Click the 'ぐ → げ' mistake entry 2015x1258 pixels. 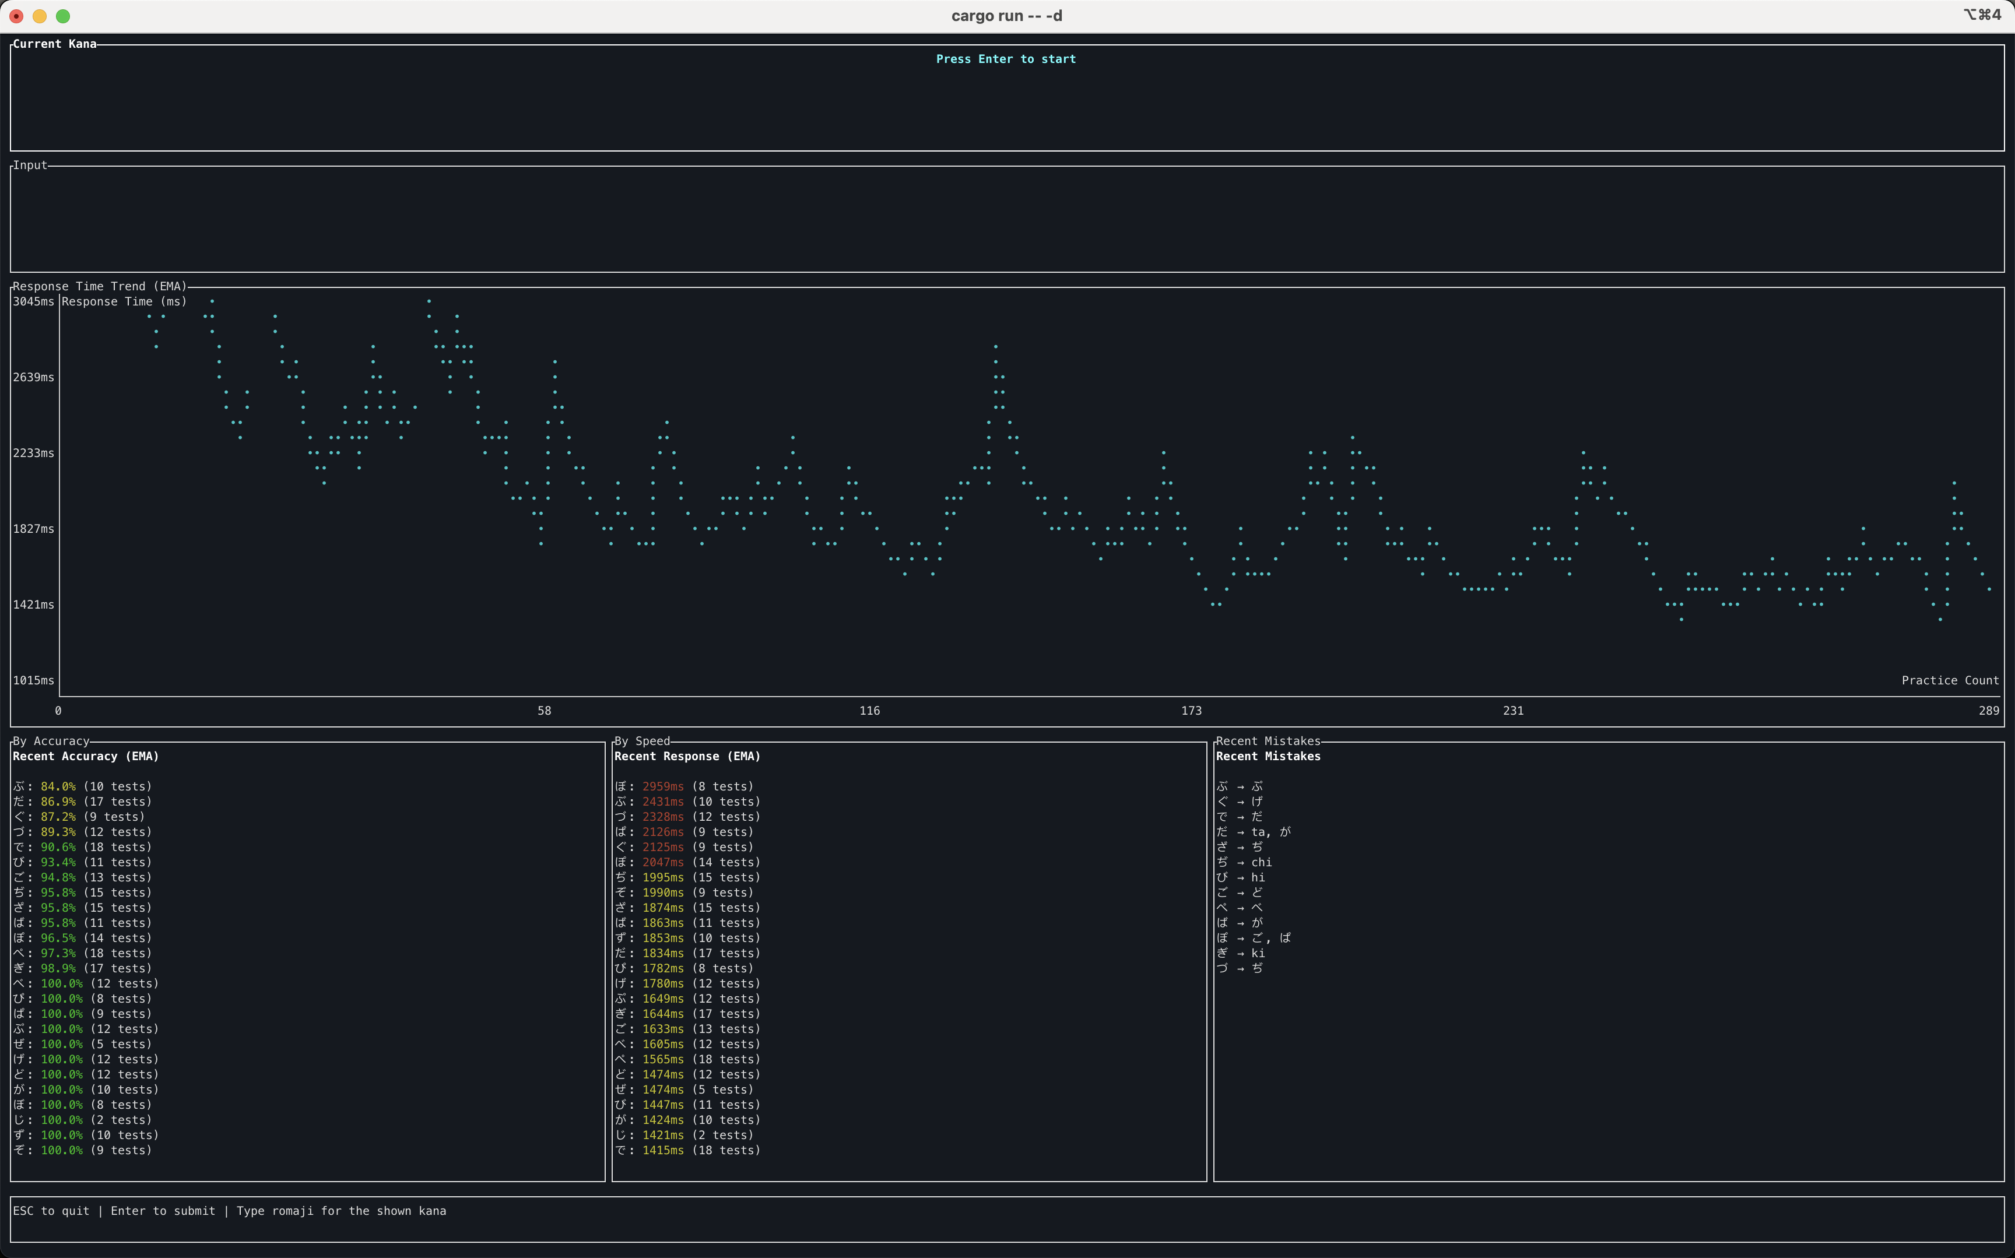click(x=1240, y=801)
